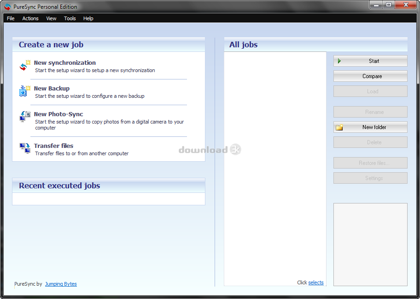
Task: Click the New Photo-Sync camera icon
Action: pyautogui.click(x=25, y=117)
